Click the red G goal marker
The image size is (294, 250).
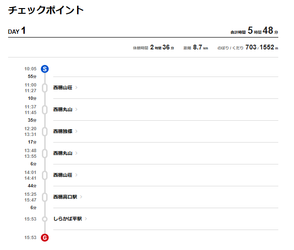(45, 238)
